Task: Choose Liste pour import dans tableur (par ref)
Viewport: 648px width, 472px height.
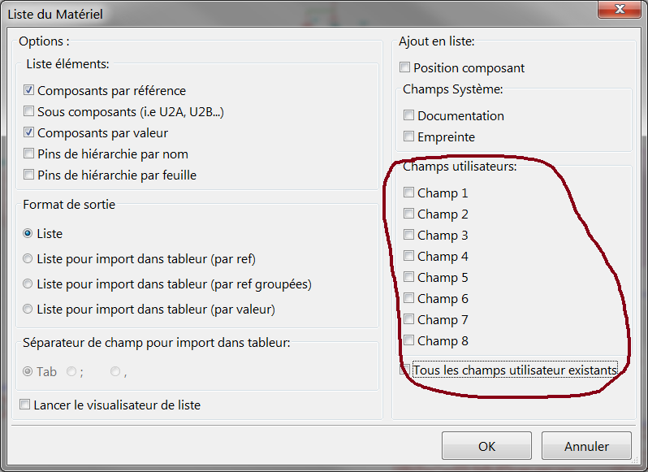Action: [x=28, y=258]
